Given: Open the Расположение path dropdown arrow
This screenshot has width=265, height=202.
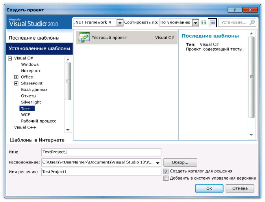Looking at the screenshot, I should click(158, 163).
